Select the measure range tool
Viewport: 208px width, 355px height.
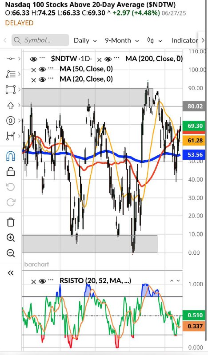[x=11, y=136]
